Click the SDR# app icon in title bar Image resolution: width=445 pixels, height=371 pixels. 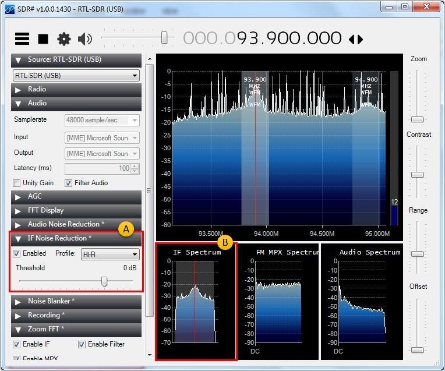(10, 9)
